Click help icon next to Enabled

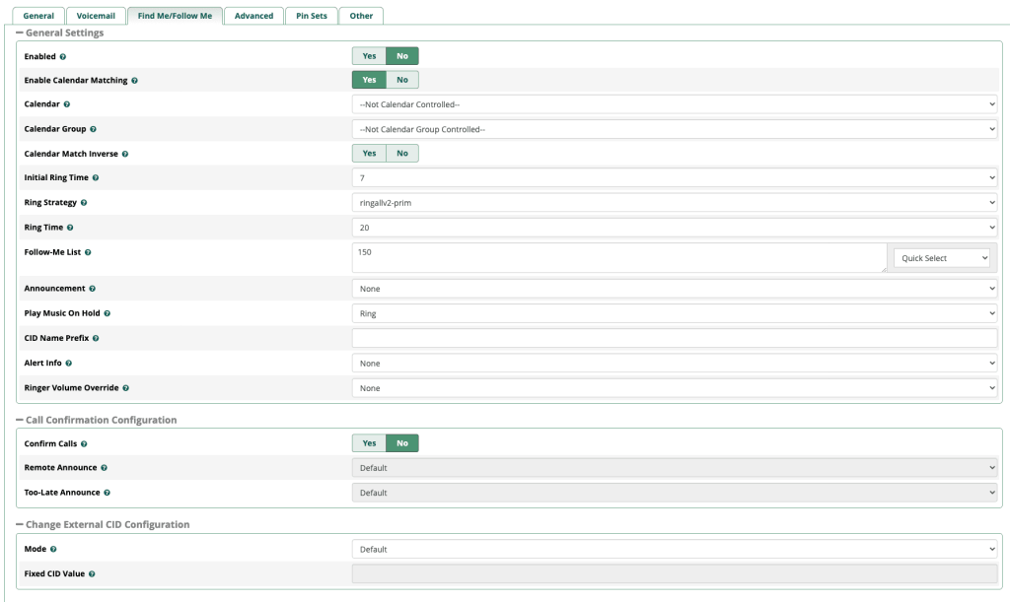tap(63, 57)
